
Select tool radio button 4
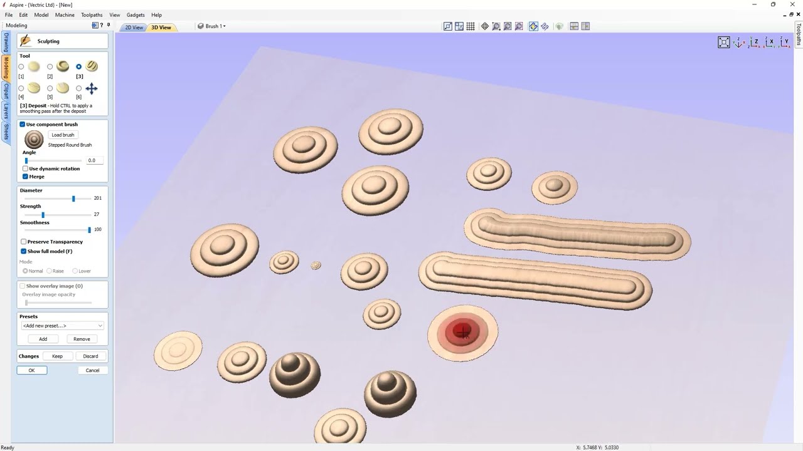tap(21, 88)
